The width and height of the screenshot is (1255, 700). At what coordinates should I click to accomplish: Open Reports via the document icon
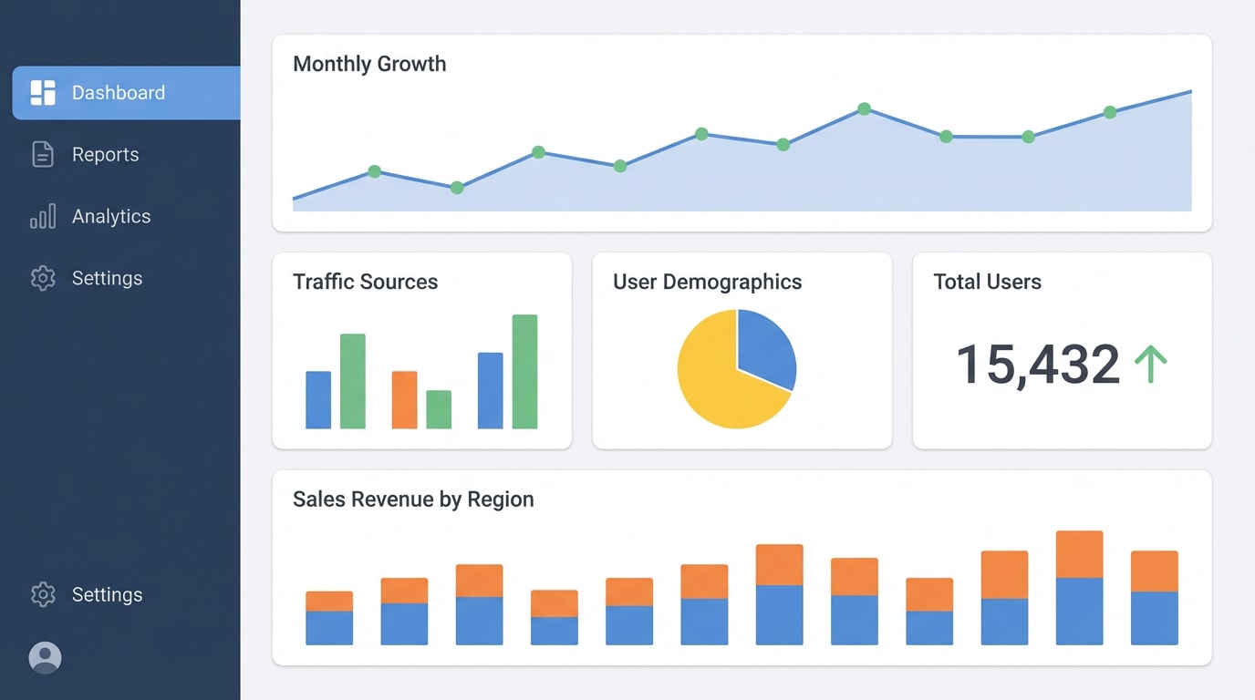point(42,154)
